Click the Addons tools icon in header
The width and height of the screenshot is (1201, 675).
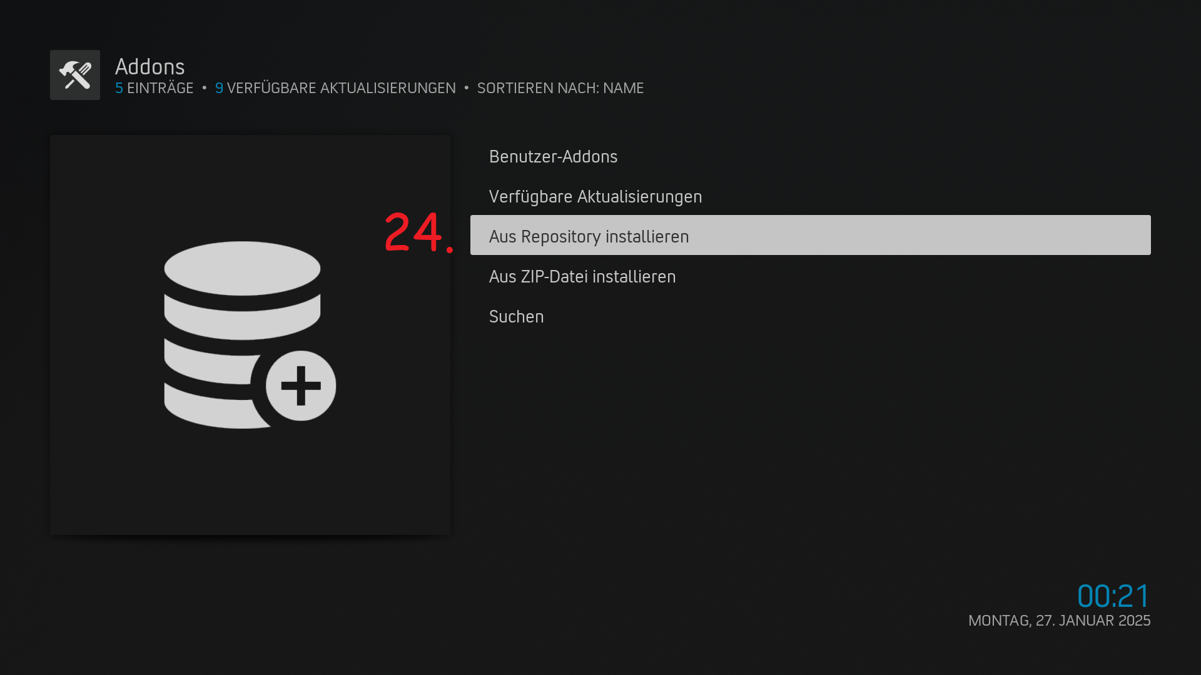(75, 75)
